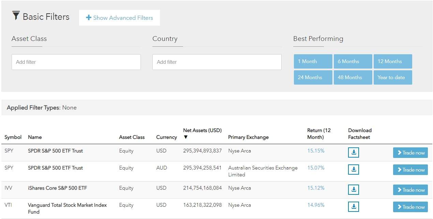
Task: Trade now for SPY in AUD
Action: 410,170
